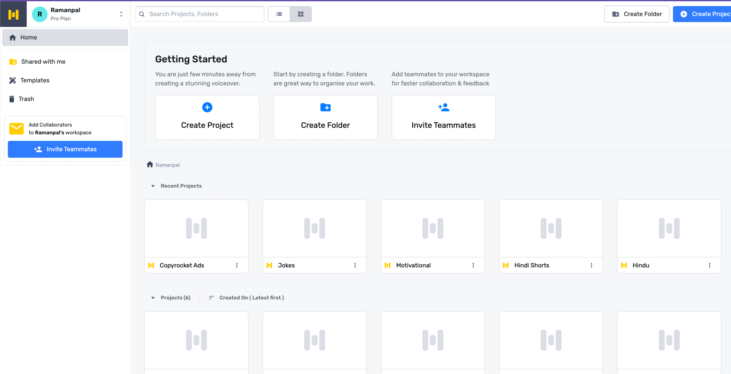Image resolution: width=731 pixels, height=374 pixels.
Task: Open options menu for Hindi Shorts
Action: tap(591, 265)
